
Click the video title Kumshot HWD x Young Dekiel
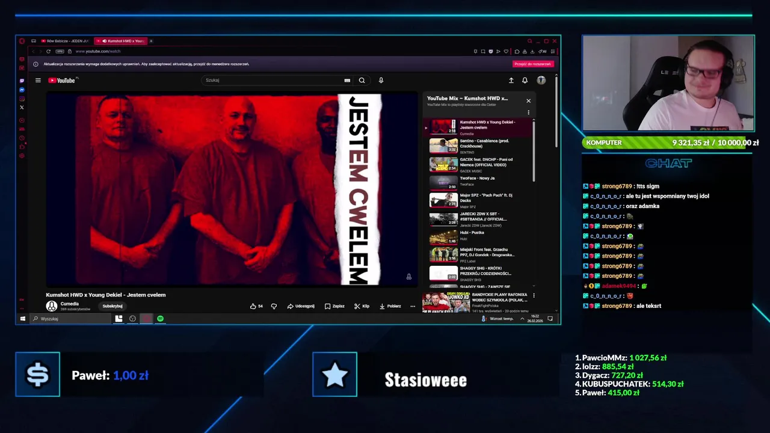[106, 295]
